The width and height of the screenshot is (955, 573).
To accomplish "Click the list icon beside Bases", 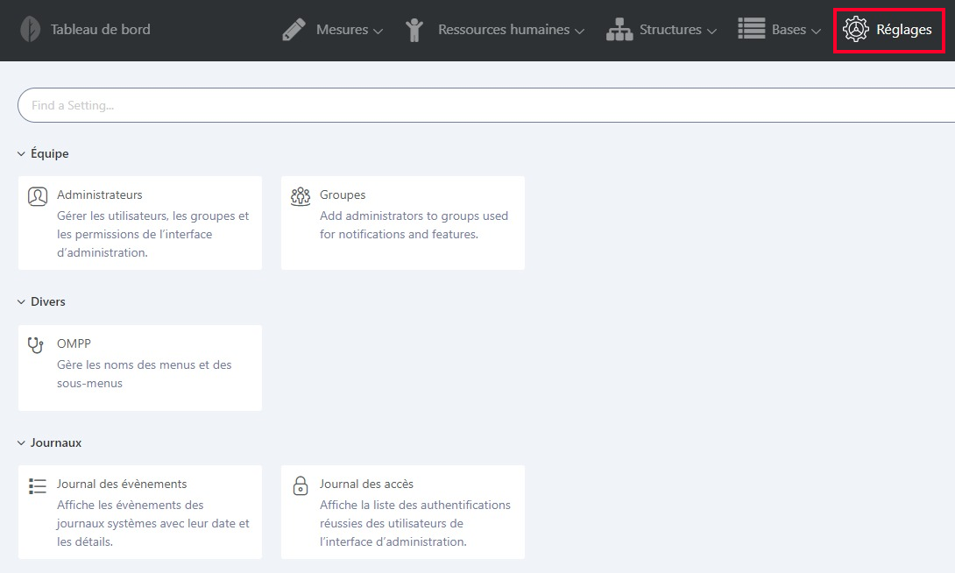I will pyautogui.click(x=752, y=30).
